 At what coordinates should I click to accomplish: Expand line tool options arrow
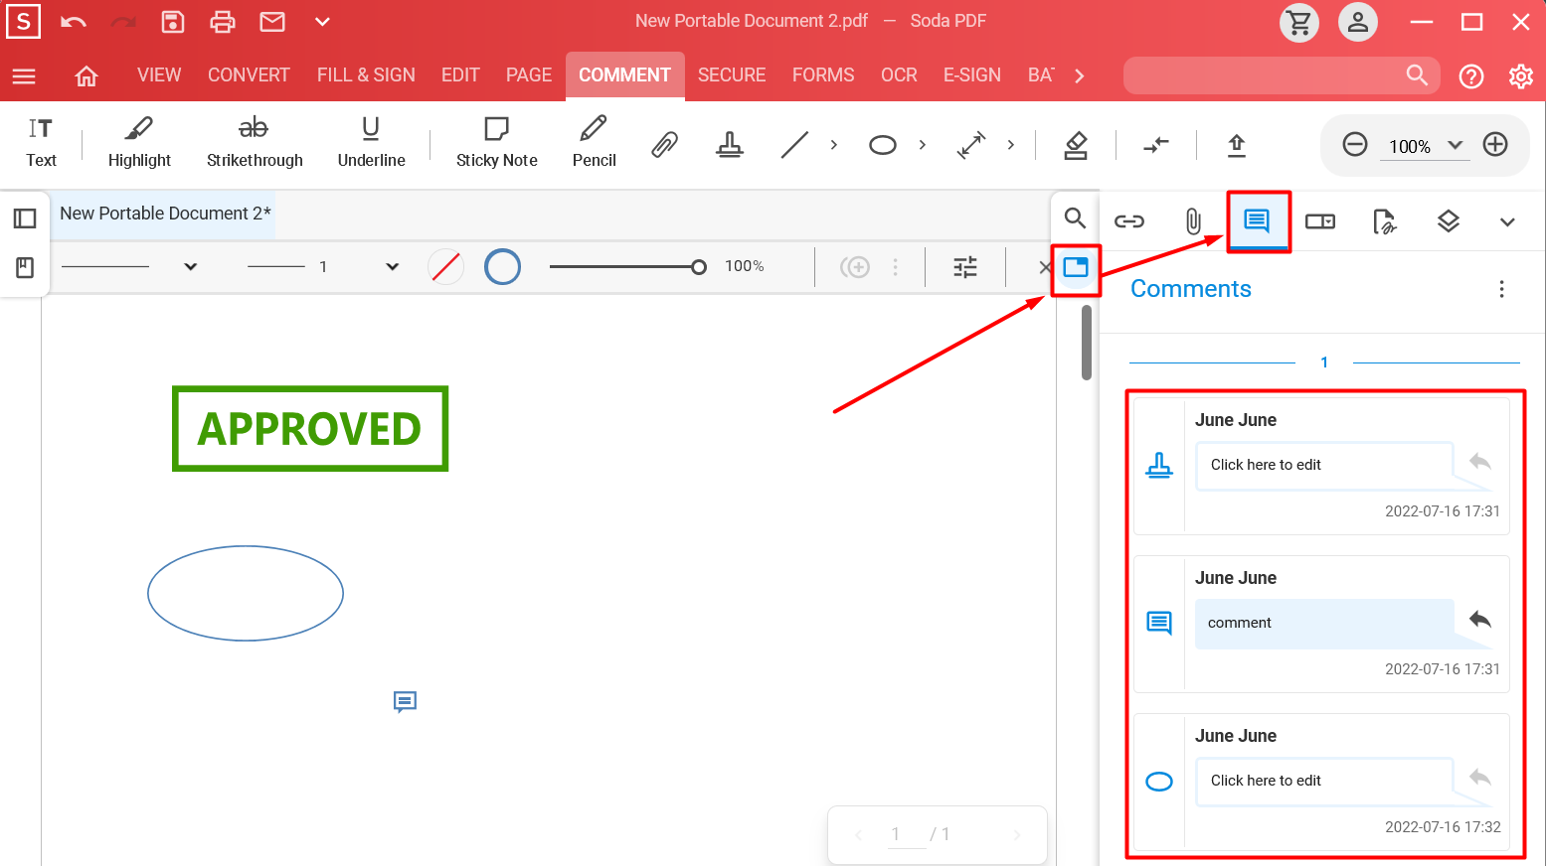(834, 145)
